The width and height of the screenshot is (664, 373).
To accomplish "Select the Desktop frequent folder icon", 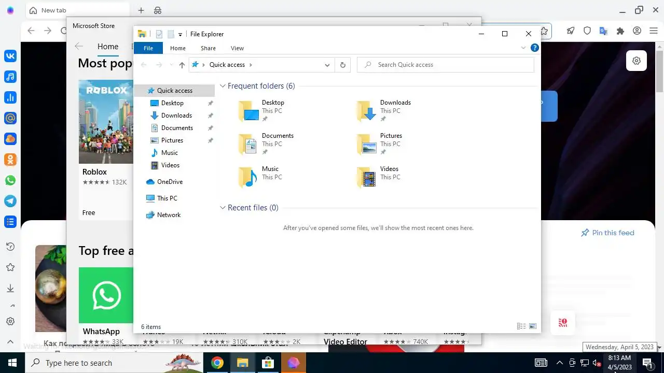I will coord(248,111).
